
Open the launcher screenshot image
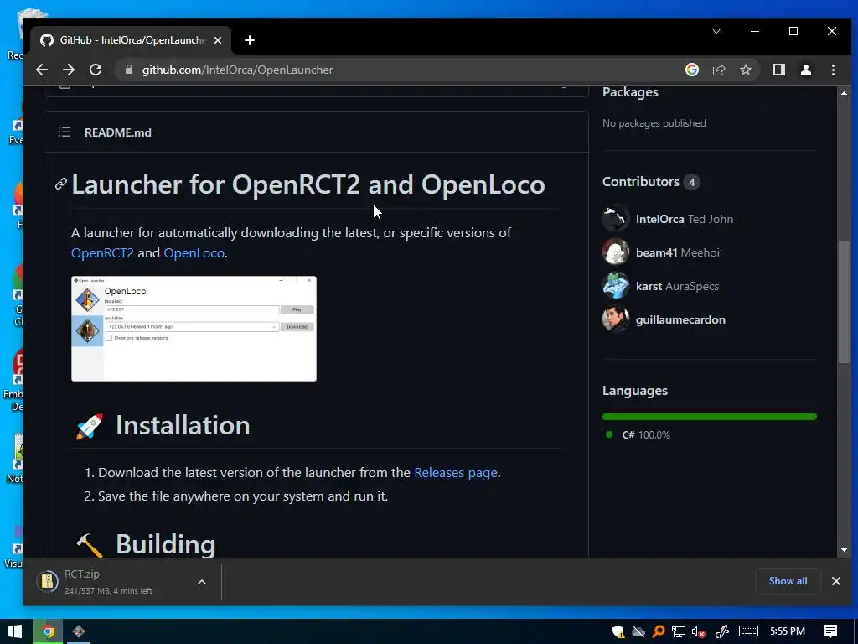tap(194, 329)
